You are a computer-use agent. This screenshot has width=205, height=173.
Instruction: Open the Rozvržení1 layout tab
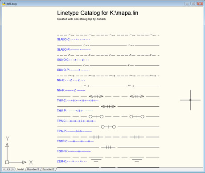click(33, 169)
